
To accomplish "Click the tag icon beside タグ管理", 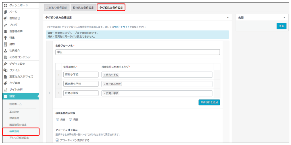I will (x=5, y=83).
